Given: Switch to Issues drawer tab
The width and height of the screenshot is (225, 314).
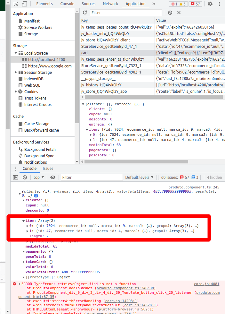Looking at the screenshot, I should click(x=48, y=169).
